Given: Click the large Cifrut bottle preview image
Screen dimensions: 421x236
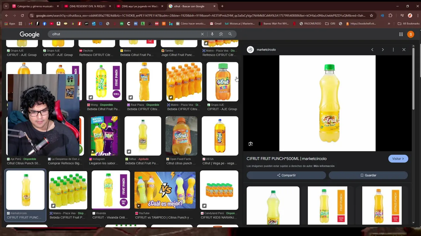Looking at the screenshot, I should pyautogui.click(x=327, y=103).
